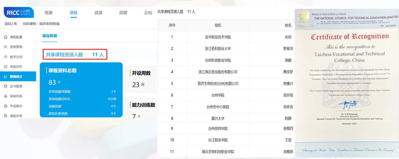399x159 pixels.
Task: Click the 金华职业技术学院 cell
Action: point(218,37)
